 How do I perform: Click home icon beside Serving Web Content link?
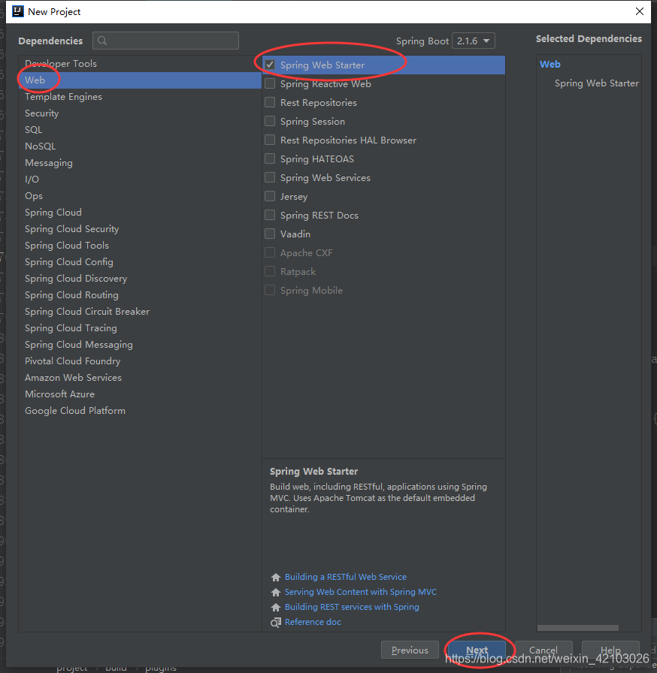click(x=276, y=593)
